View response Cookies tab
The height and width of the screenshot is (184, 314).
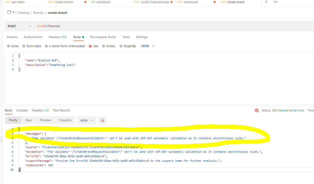tap(22, 110)
